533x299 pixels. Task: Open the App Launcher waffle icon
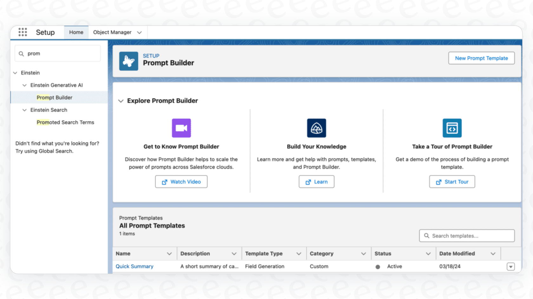pyautogui.click(x=23, y=32)
